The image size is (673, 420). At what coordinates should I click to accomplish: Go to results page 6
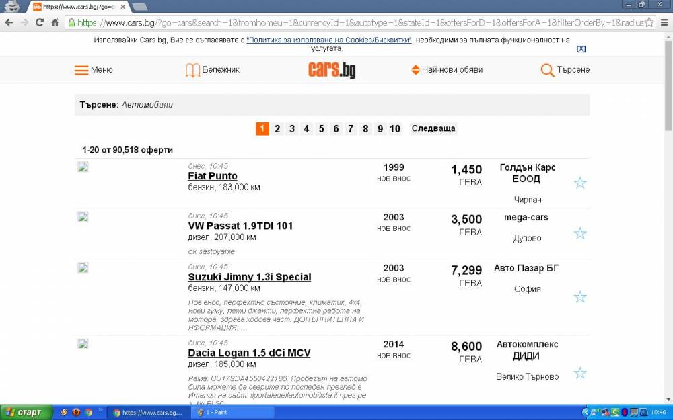pyautogui.click(x=336, y=128)
